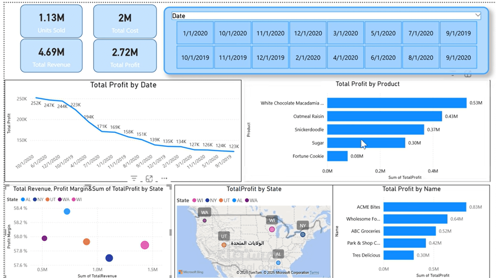Click the Total Profit 2.72M card

[x=125, y=56]
